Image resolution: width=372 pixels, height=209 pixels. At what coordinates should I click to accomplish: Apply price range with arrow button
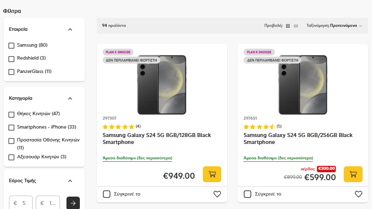73,203
